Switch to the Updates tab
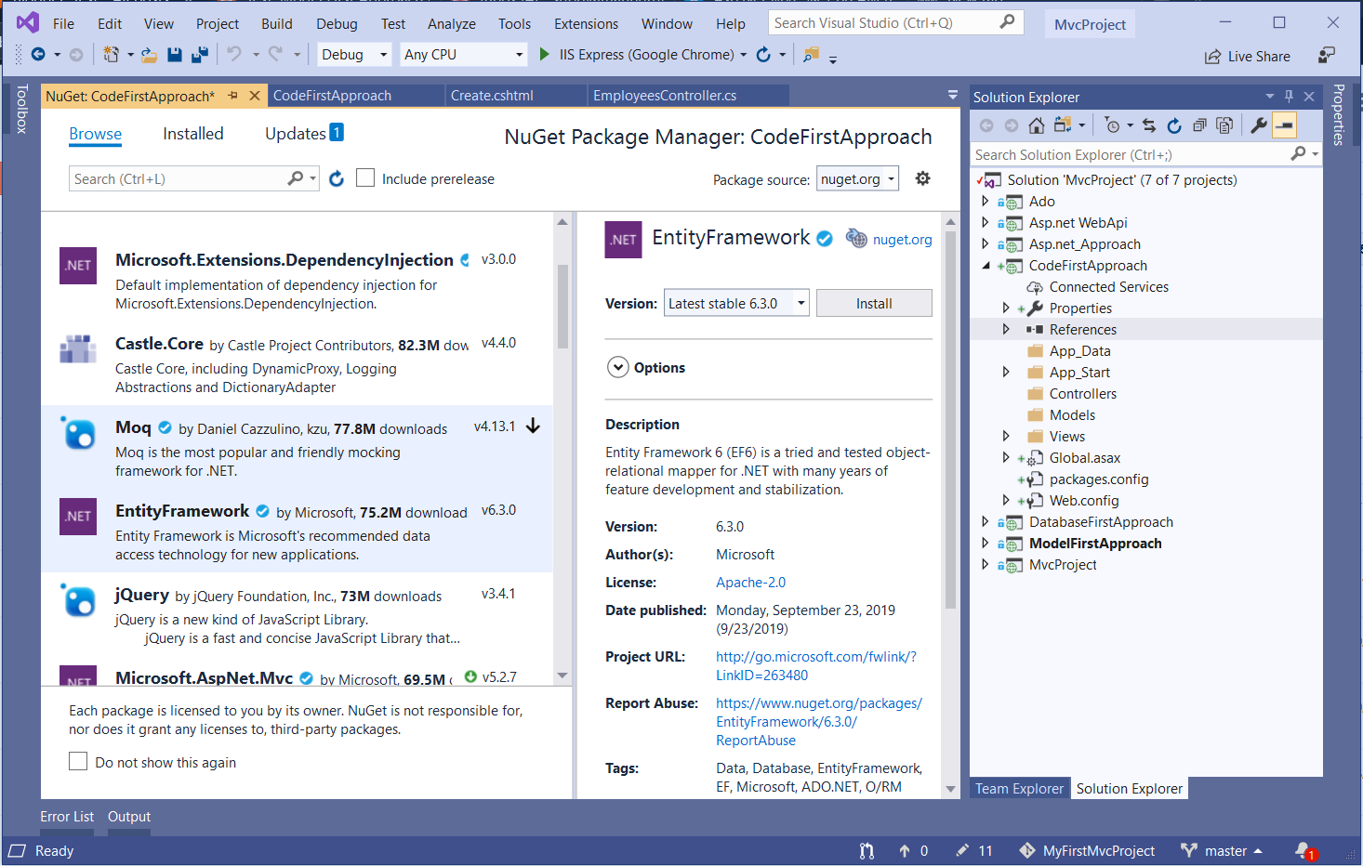This screenshot has width=1363, height=866. [x=304, y=134]
